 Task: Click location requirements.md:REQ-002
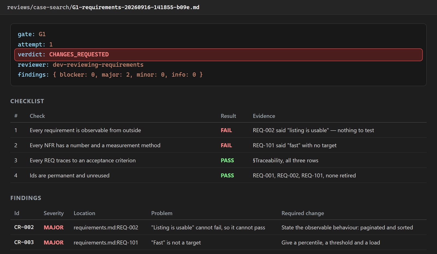pyautogui.click(x=106, y=228)
